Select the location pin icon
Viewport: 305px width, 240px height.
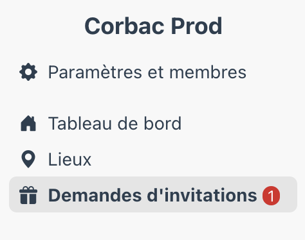(28, 159)
